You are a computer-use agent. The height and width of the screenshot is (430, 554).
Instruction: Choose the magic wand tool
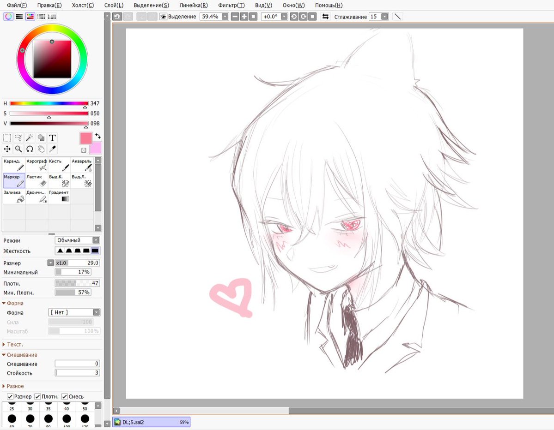pyautogui.click(x=30, y=137)
